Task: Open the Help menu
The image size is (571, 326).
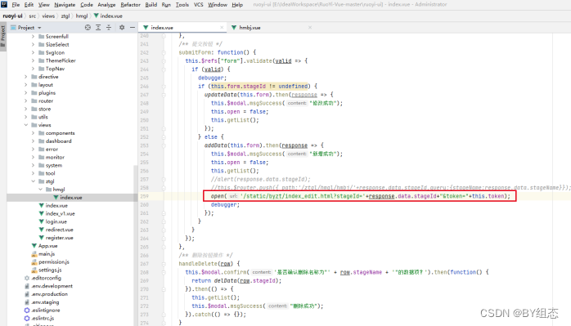Action: pos(237,5)
